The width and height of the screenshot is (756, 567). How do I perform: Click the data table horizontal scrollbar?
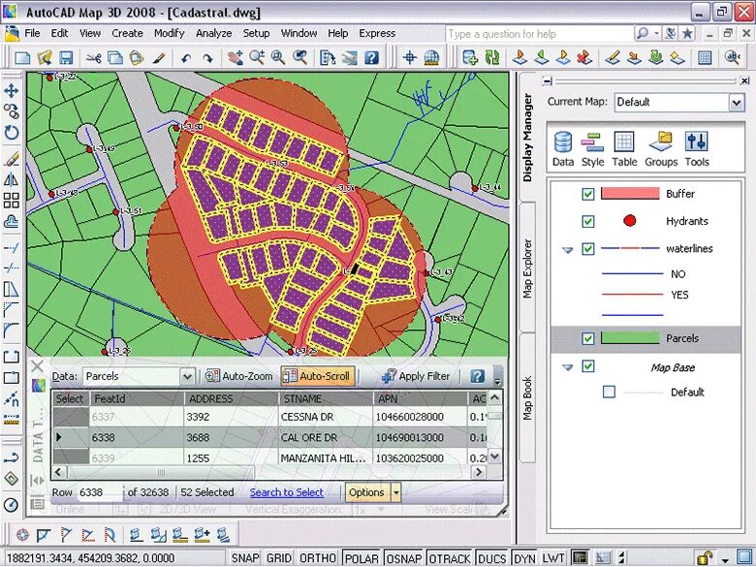pos(268,472)
